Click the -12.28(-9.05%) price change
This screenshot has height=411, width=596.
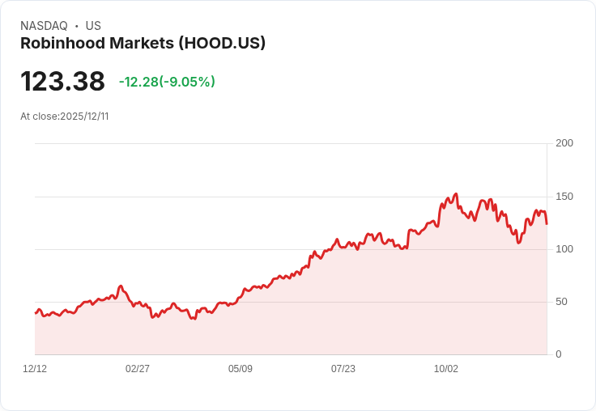tap(167, 82)
